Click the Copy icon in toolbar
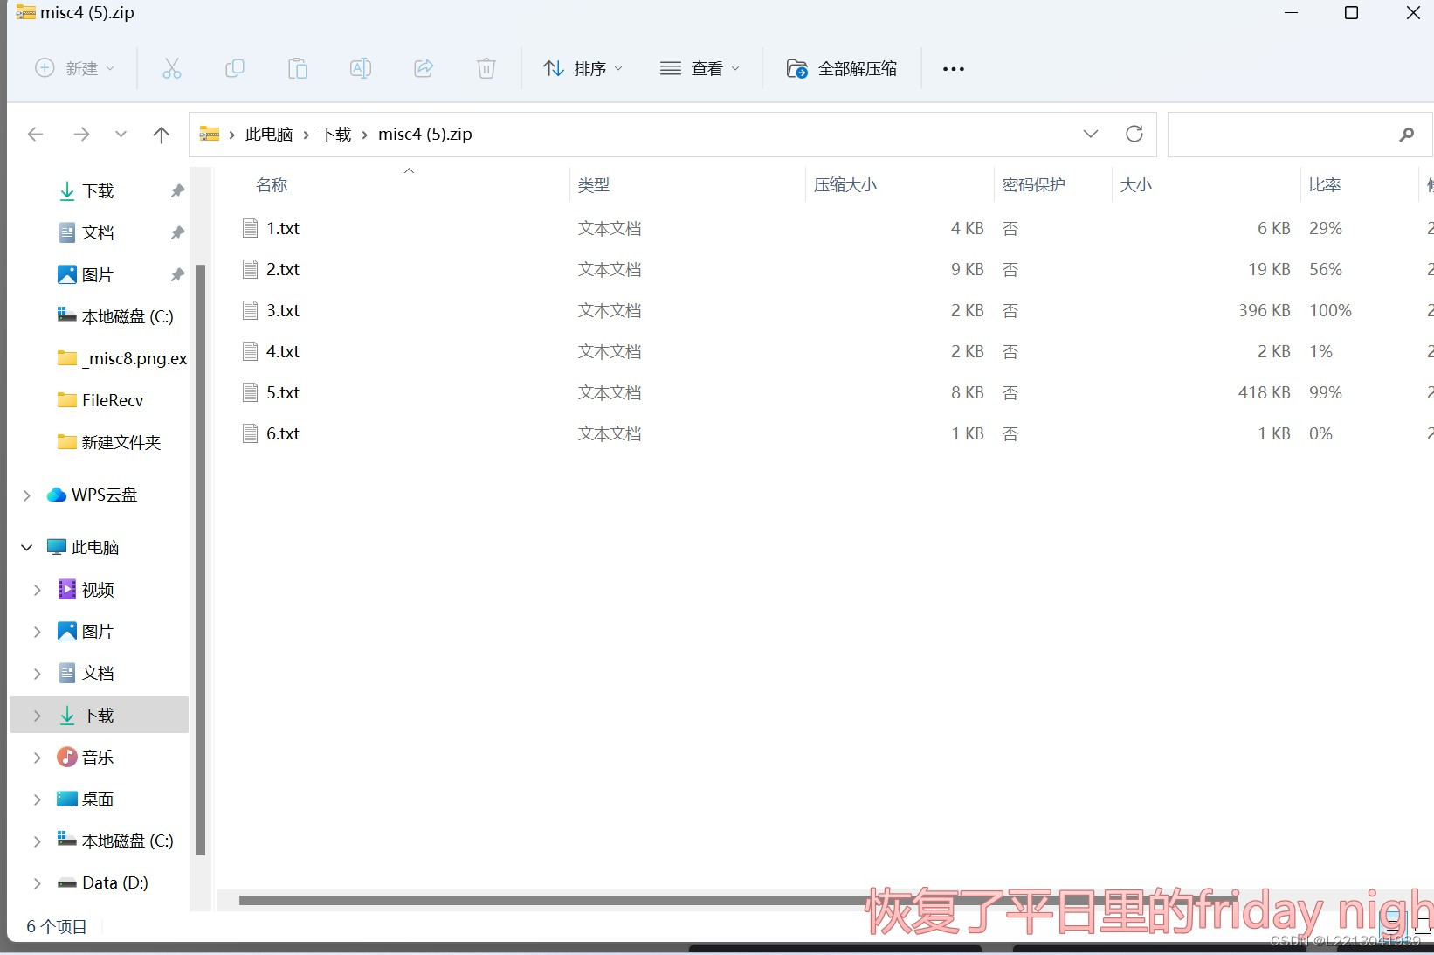 [x=235, y=68]
